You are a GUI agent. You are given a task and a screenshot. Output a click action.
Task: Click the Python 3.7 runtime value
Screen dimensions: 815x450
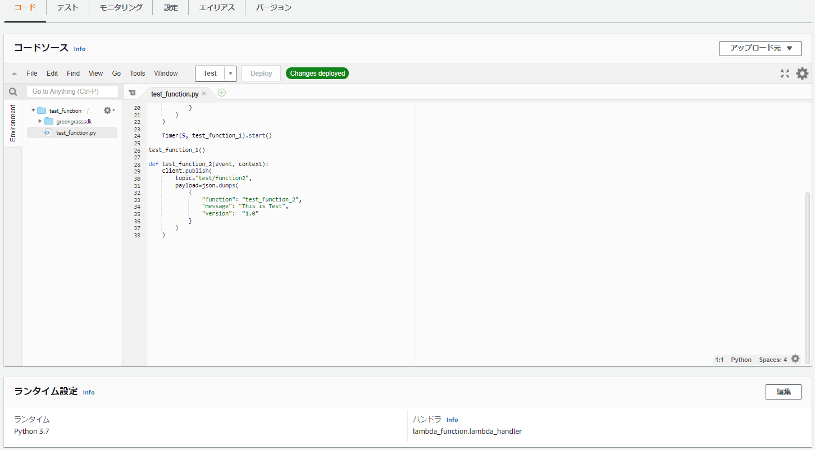(x=31, y=431)
